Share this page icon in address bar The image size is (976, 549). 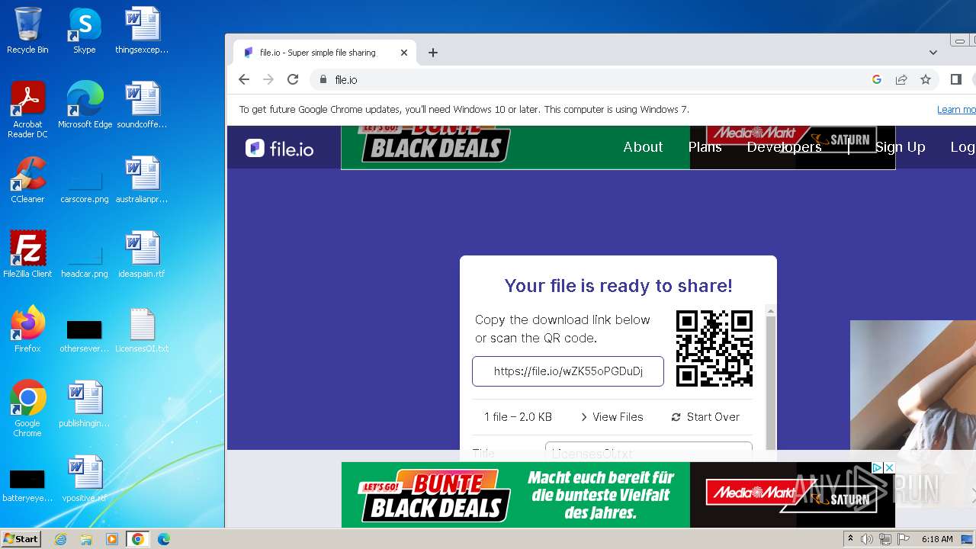pyautogui.click(x=901, y=79)
